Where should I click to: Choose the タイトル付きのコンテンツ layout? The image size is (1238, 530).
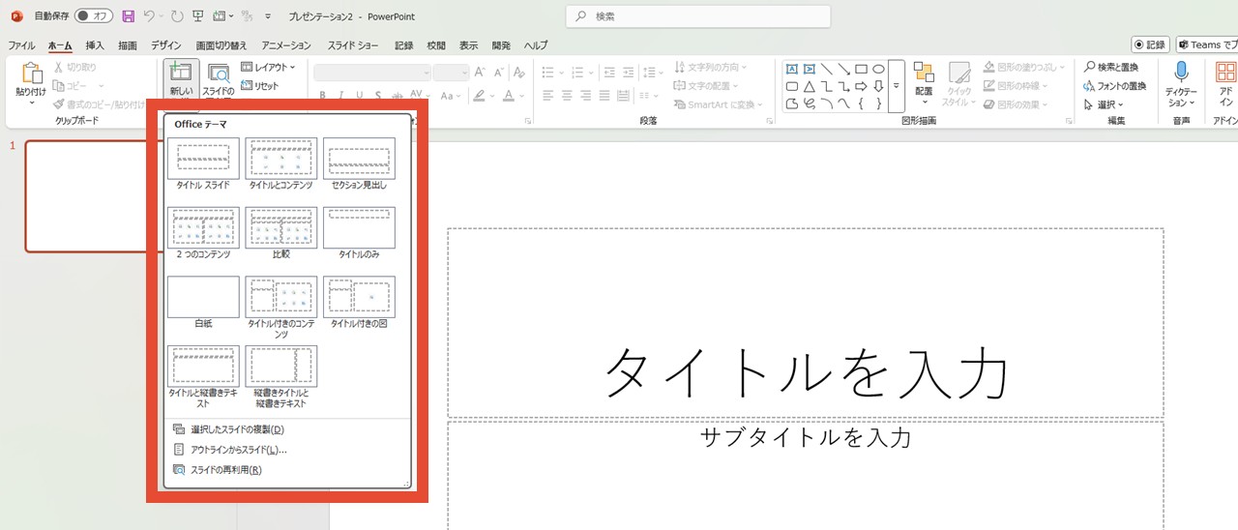tap(280, 308)
